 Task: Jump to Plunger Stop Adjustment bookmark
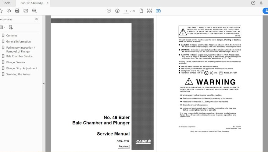click(22, 68)
